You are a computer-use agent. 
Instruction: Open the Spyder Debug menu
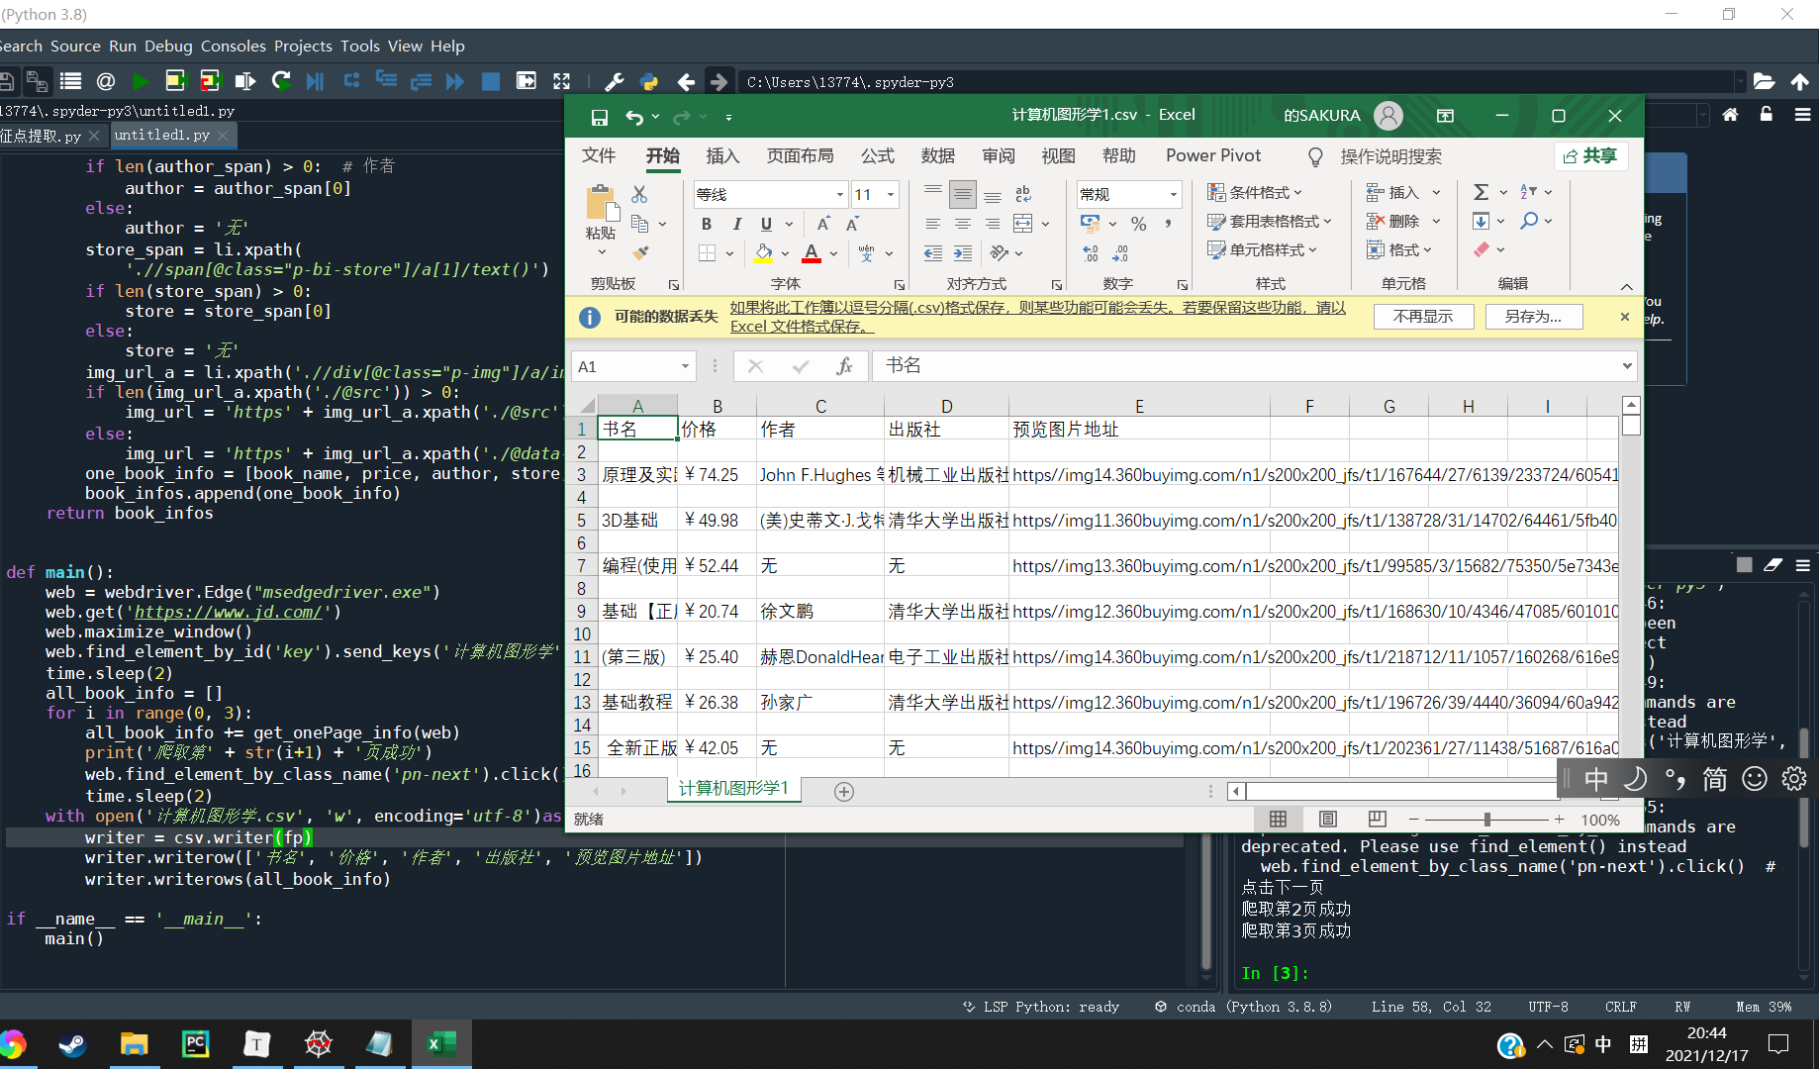pyautogui.click(x=168, y=46)
